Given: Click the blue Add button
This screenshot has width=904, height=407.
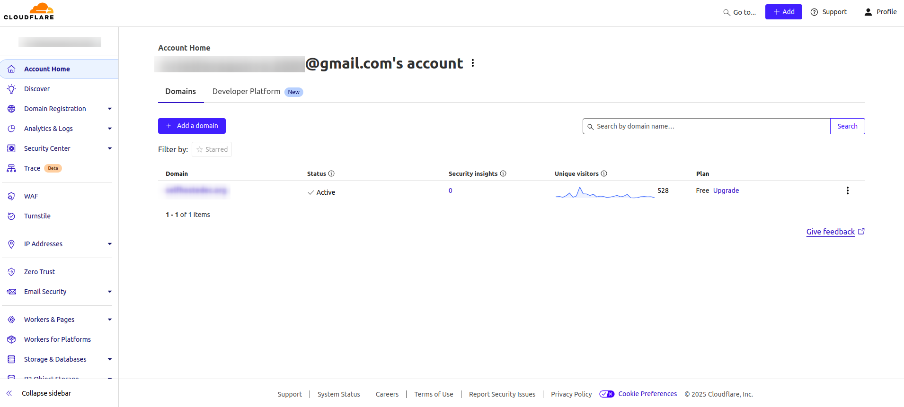Looking at the screenshot, I should (783, 12).
